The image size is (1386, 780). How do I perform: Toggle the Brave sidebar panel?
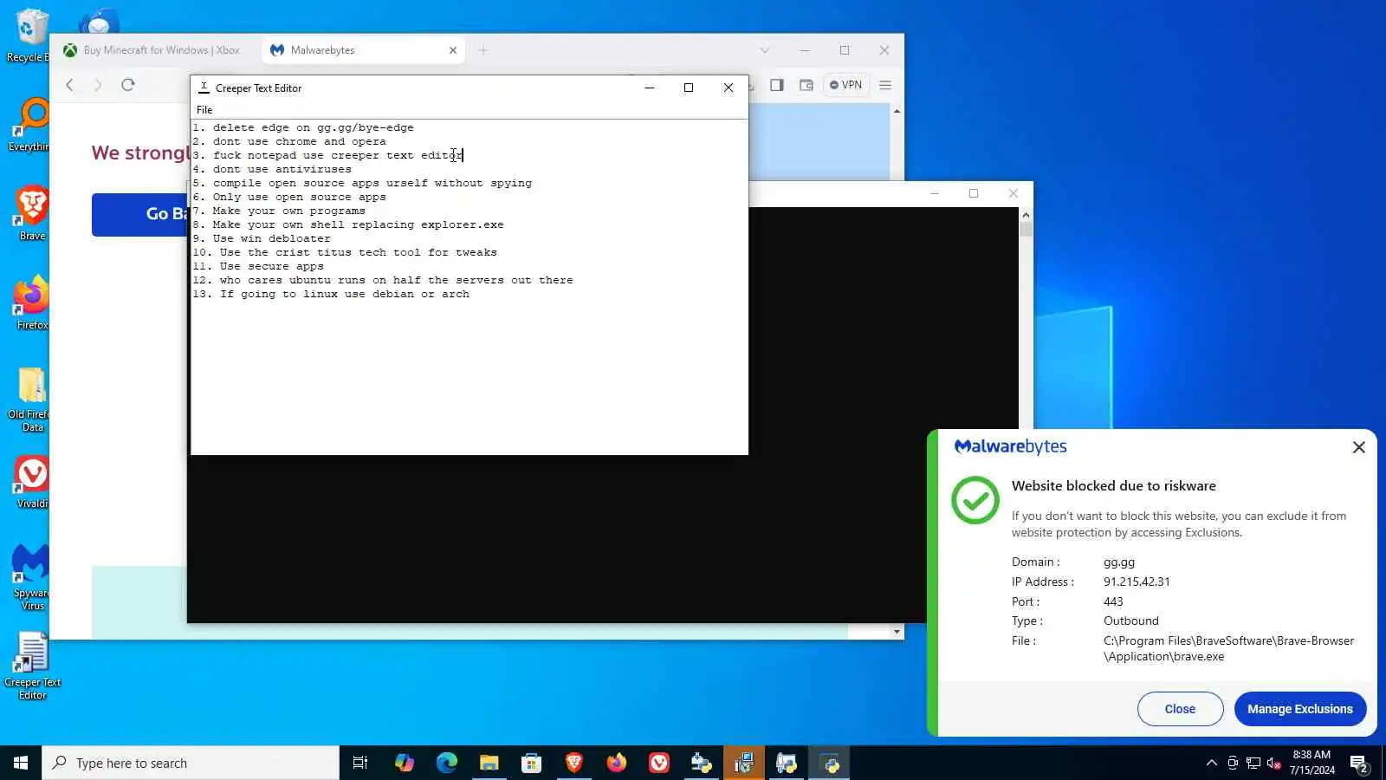(x=777, y=85)
